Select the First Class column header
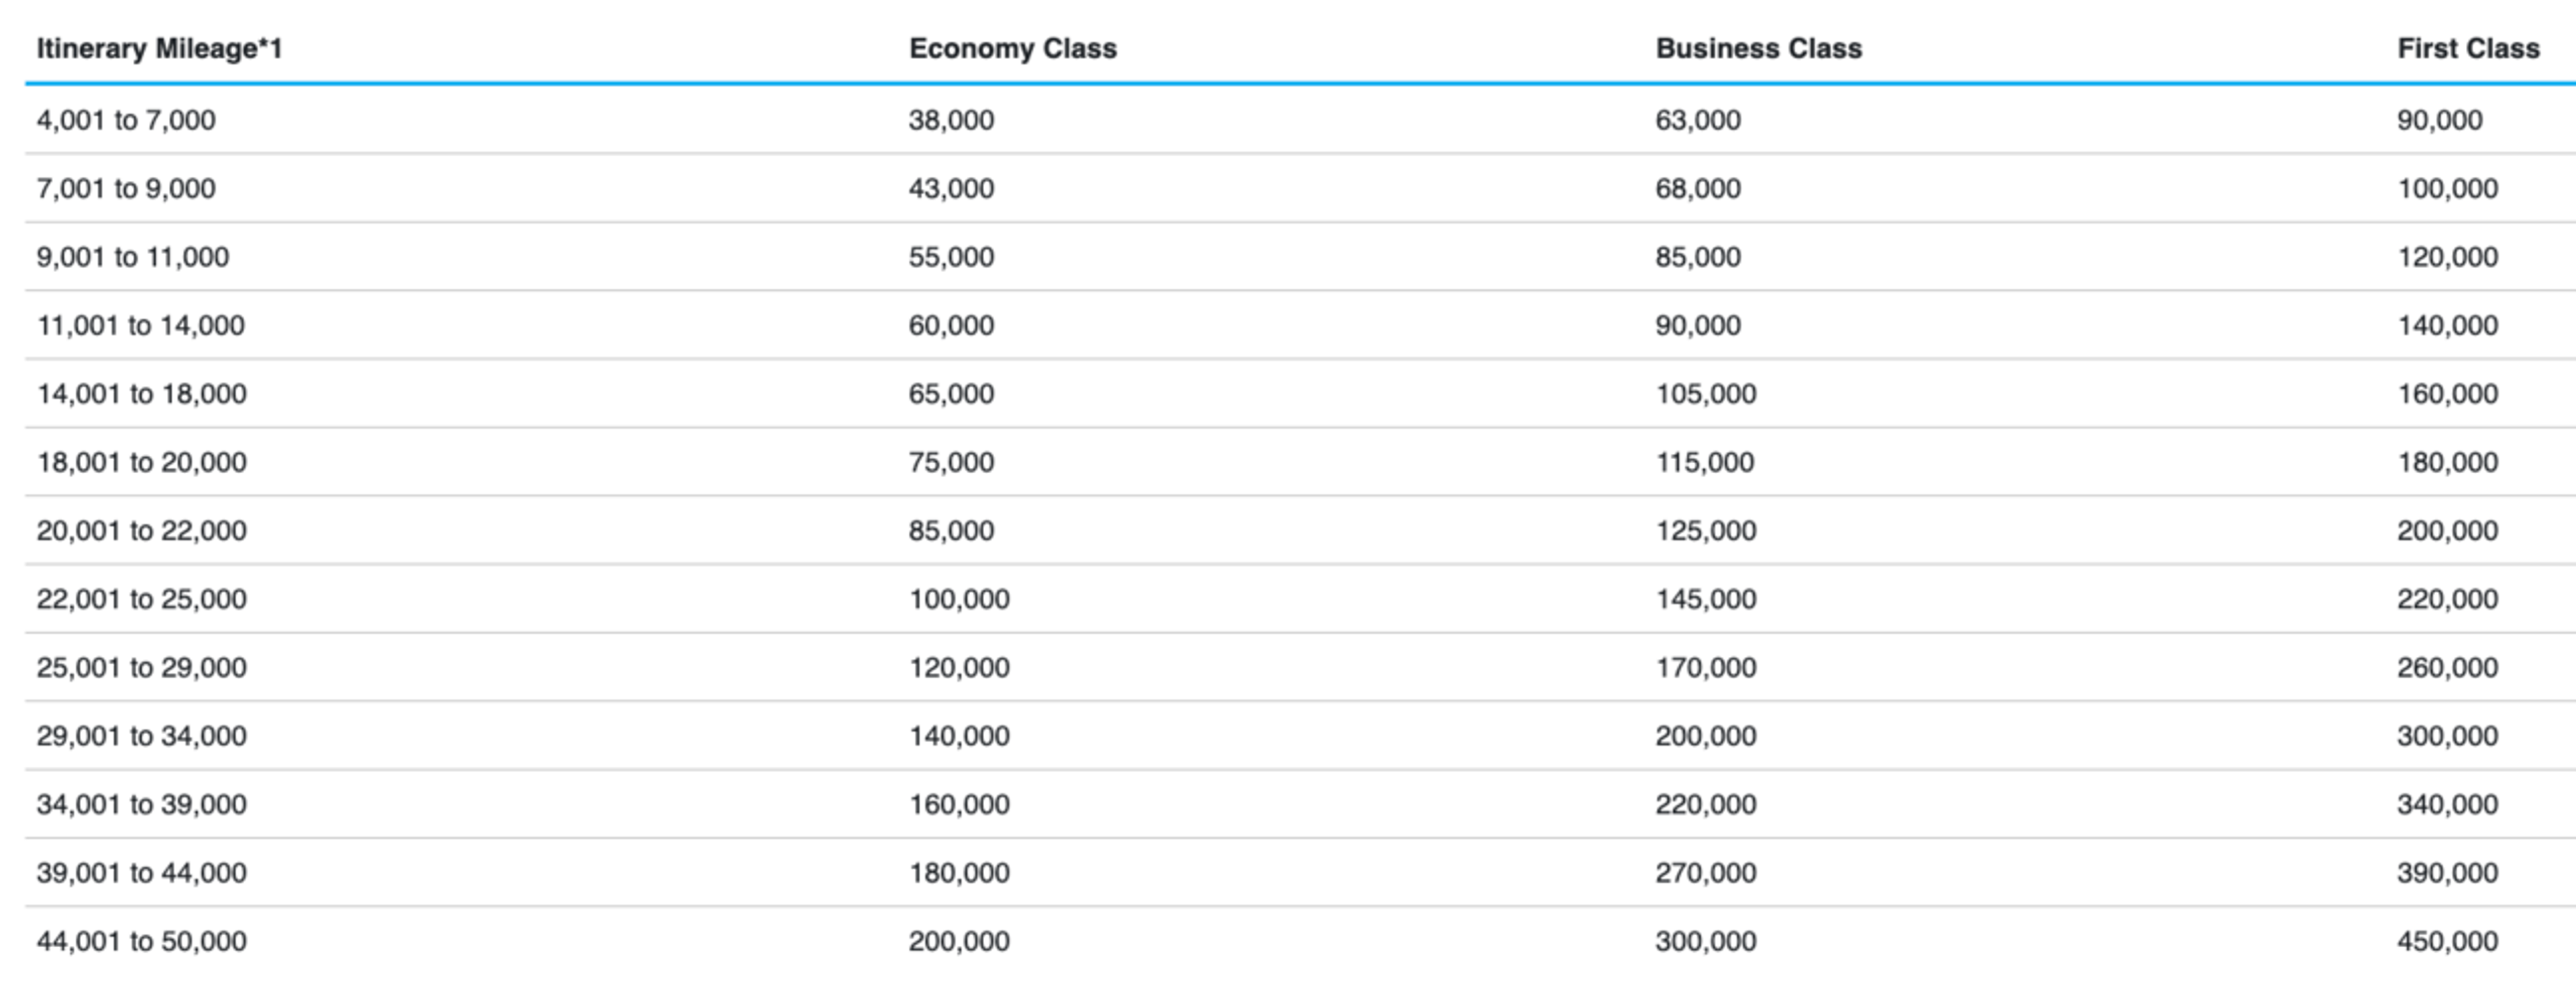The height and width of the screenshot is (986, 2576). [x=2468, y=49]
